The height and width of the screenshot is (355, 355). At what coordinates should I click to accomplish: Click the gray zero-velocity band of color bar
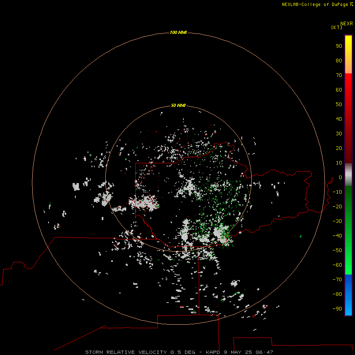(x=348, y=175)
